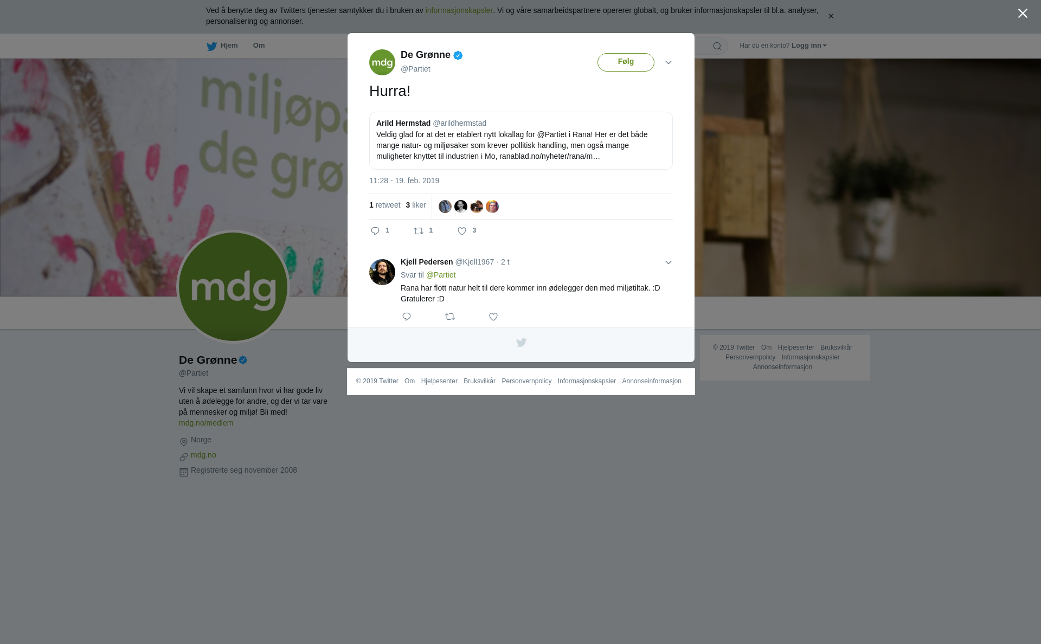The width and height of the screenshot is (1041, 644).
Task: Open the mdg.no/medlem link in the bio
Action: click(x=206, y=423)
